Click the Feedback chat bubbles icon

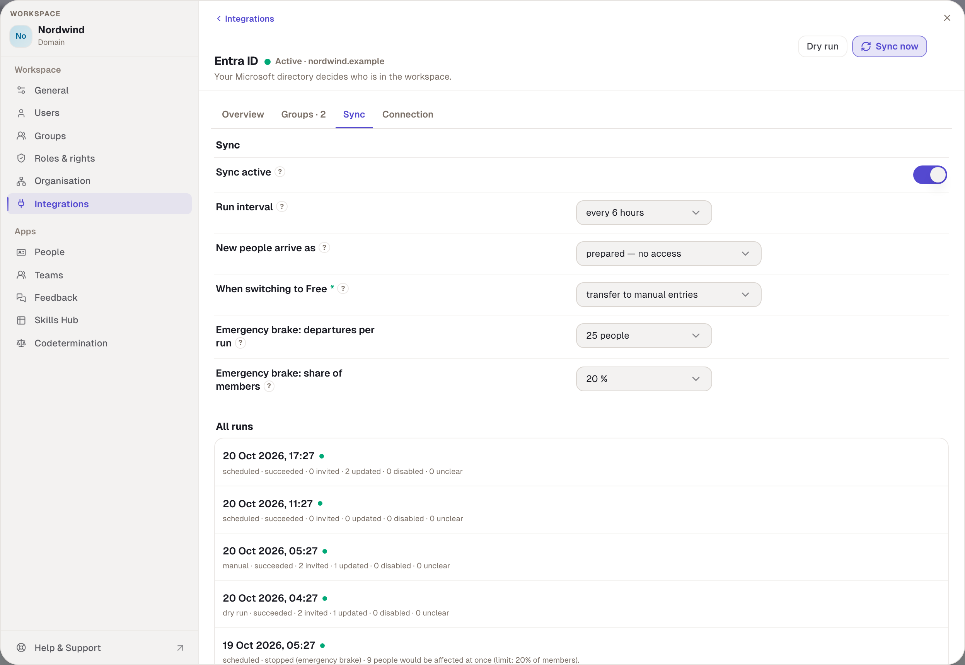click(x=21, y=297)
